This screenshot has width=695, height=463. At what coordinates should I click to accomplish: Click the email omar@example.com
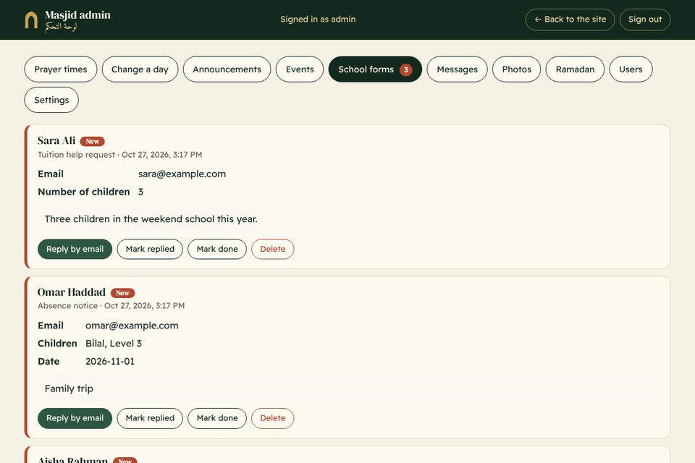(132, 326)
